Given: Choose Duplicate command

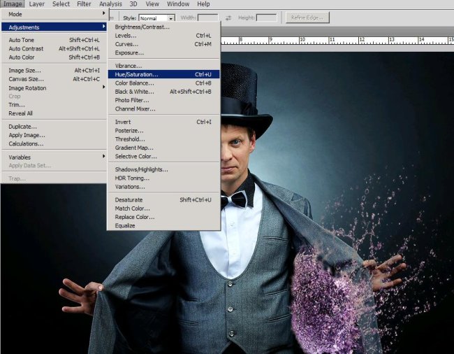Looking at the screenshot, I should (x=54, y=127).
